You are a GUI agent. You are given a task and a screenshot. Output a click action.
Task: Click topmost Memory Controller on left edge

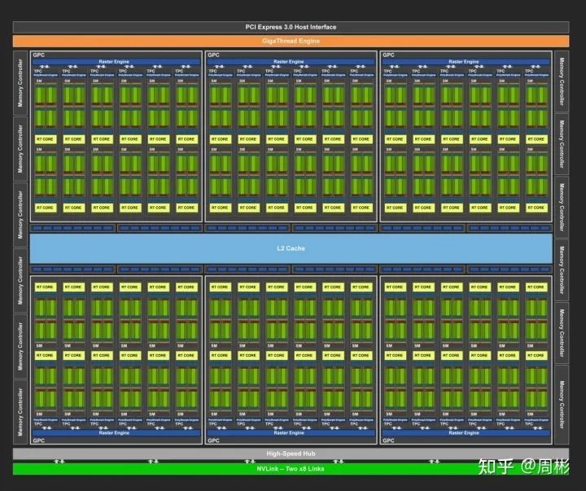(20, 83)
